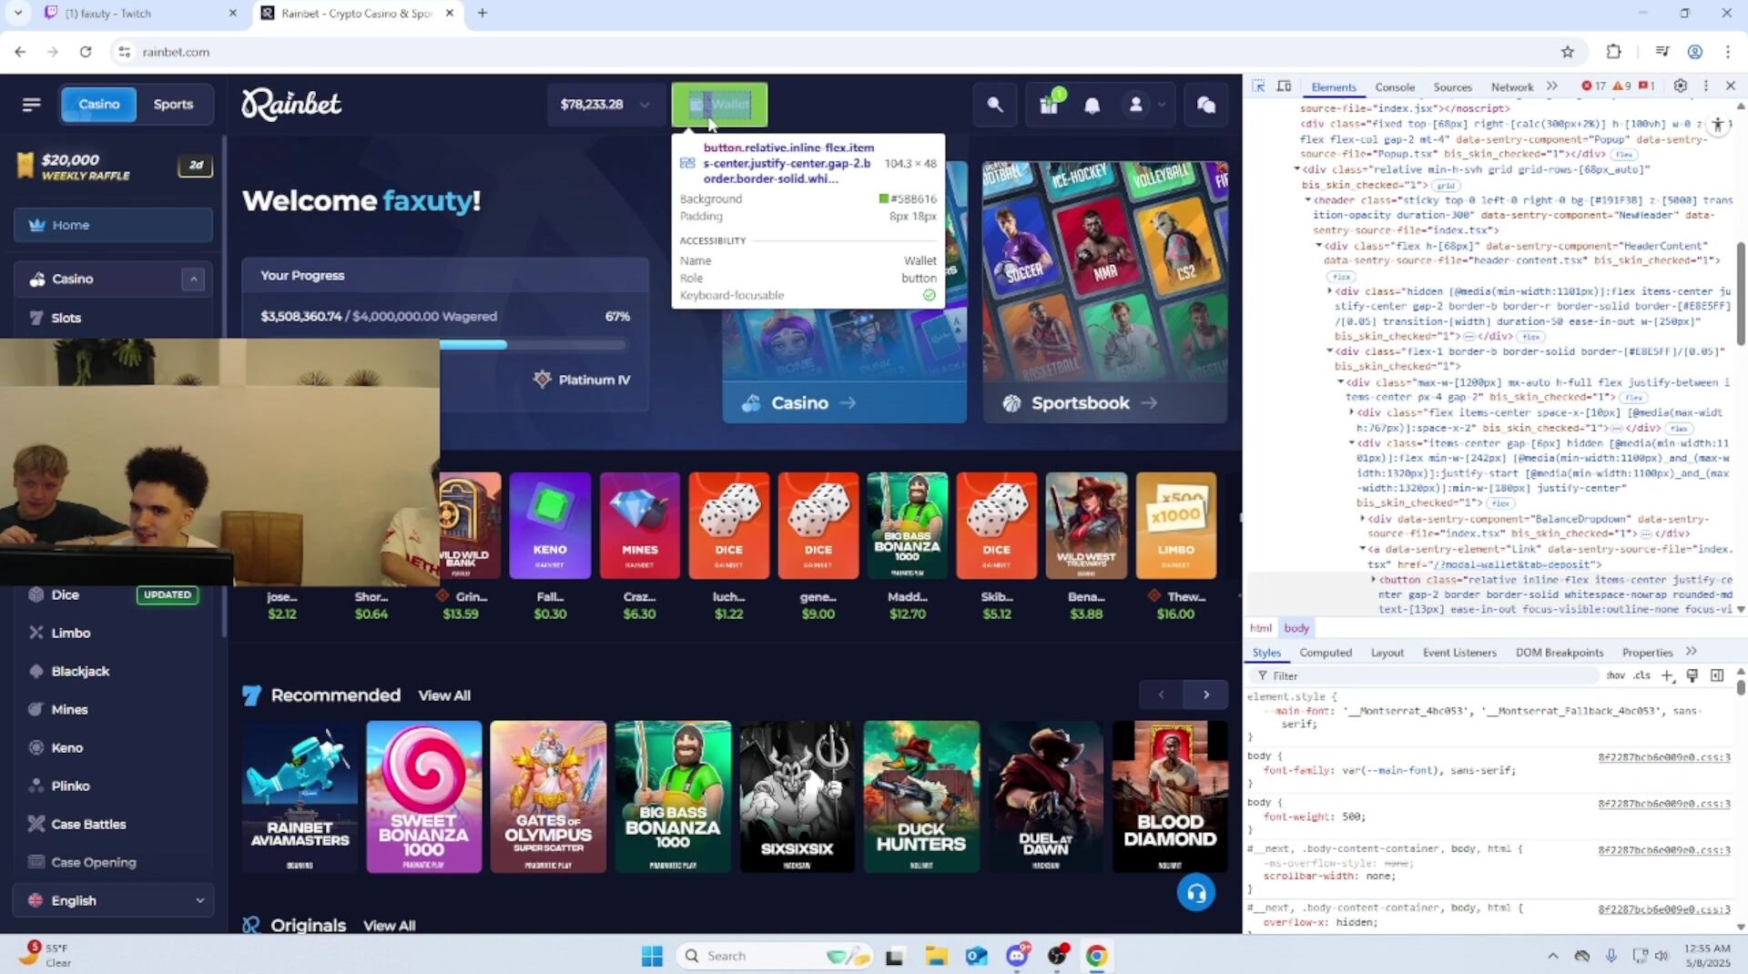Click View All next to Recommended
Screen dimensions: 1748x974
coord(444,695)
